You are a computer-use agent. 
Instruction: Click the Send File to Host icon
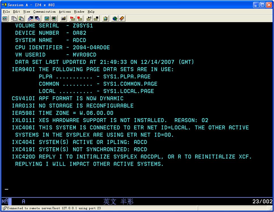30,18
